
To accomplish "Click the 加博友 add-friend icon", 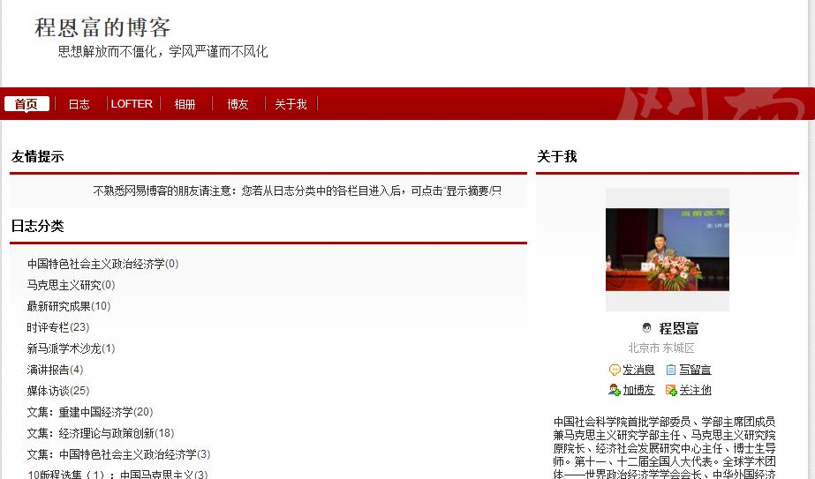I will (x=615, y=390).
